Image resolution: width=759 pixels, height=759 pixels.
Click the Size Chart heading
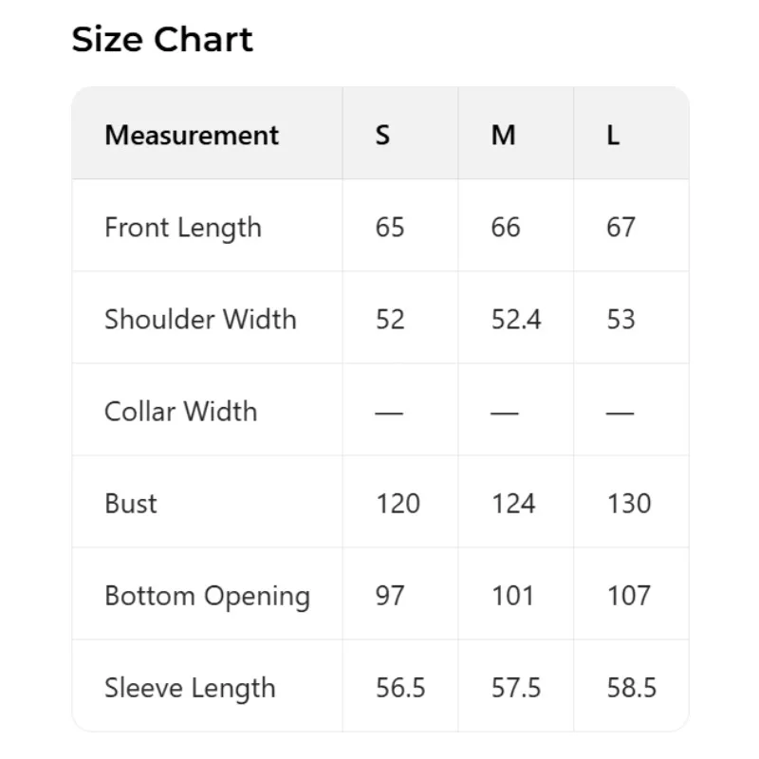click(x=162, y=40)
